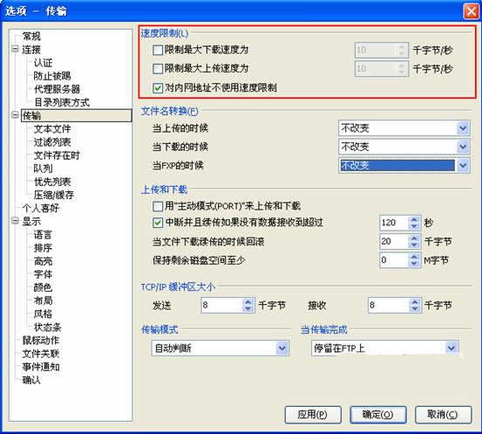482x434 pixels.
Task: Select 优先列表 in the tree
Action: click(x=52, y=182)
